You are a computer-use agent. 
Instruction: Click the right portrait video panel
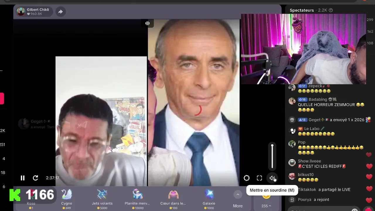coord(194,103)
